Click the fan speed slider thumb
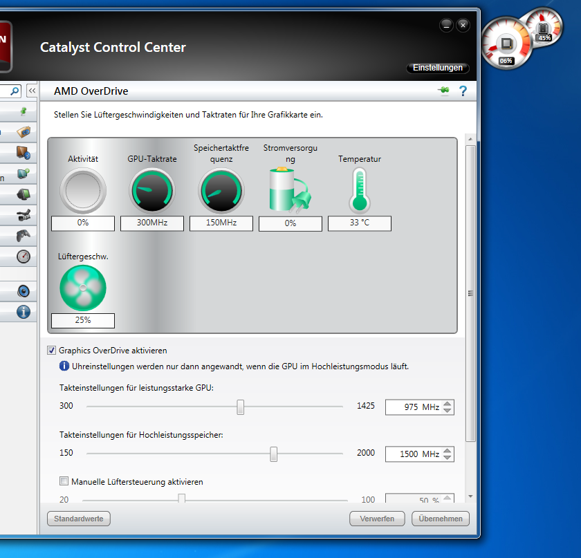The image size is (581, 558). [181, 499]
